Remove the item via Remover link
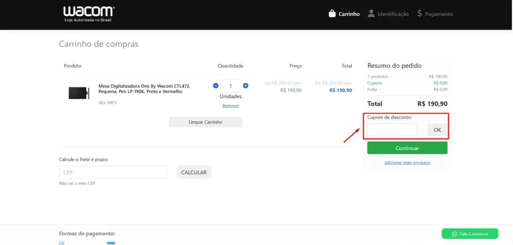Viewport: 513px width, 245px height. 231,106
